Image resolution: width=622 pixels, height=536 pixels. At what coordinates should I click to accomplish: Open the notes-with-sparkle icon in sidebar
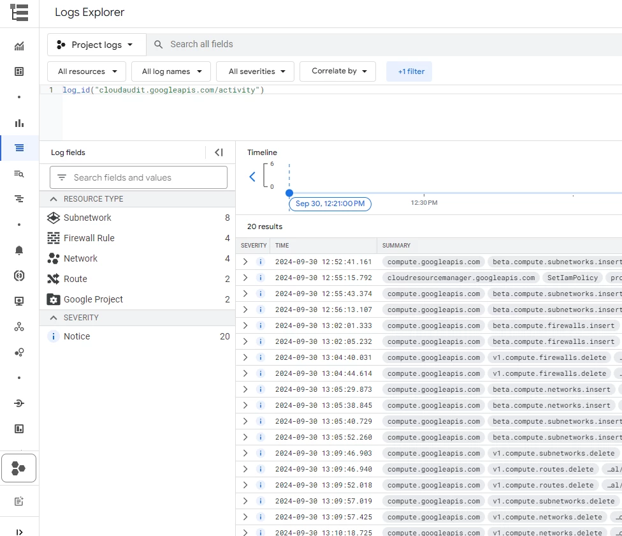click(x=19, y=502)
